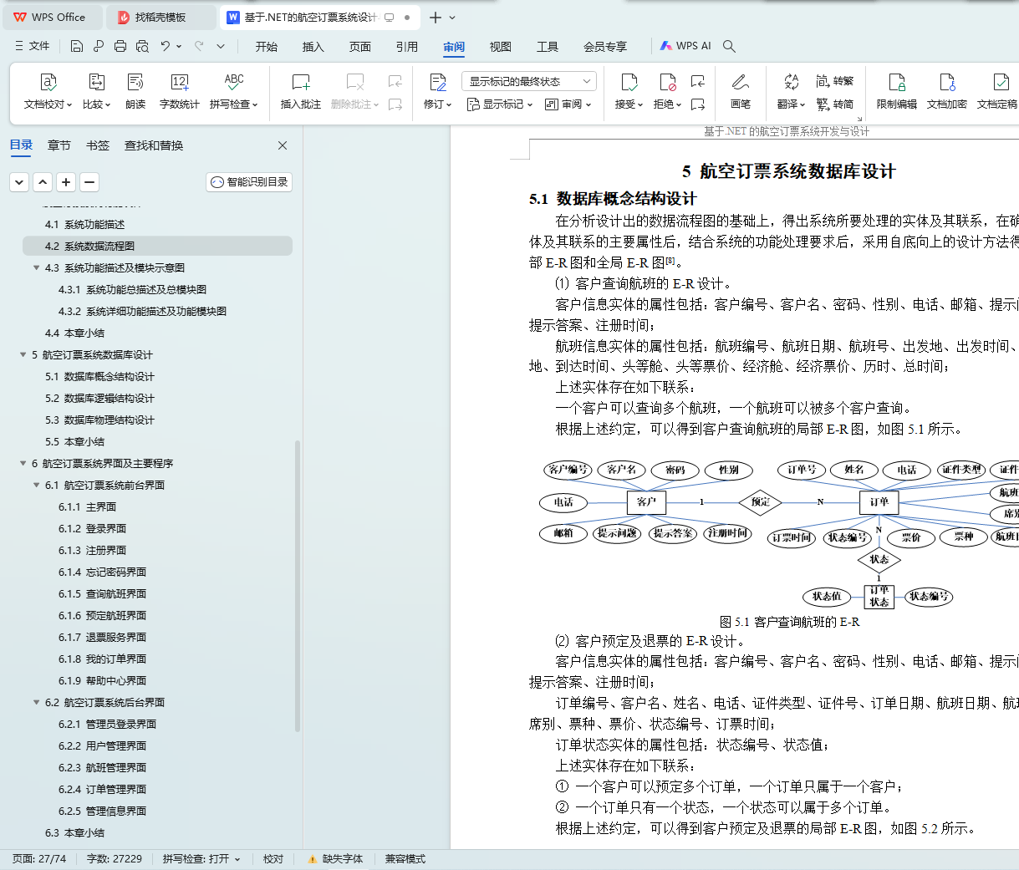Image resolution: width=1019 pixels, height=870 pixels.
Task: Close the navigation pane with X
Action: 283,145
